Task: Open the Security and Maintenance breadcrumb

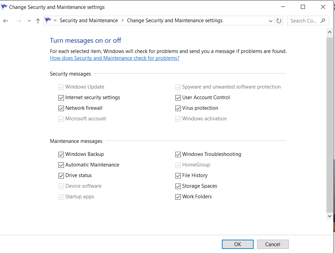Action: (89, 21)
